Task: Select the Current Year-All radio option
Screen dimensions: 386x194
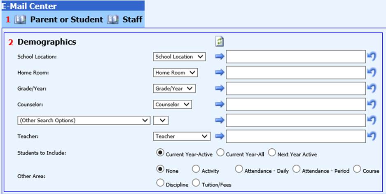Action: tap(220, 153)
